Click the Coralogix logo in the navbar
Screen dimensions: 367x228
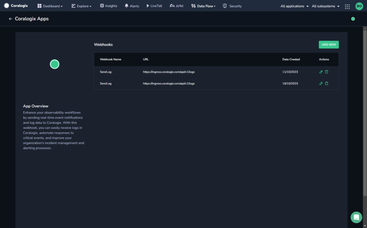[16, 6]
